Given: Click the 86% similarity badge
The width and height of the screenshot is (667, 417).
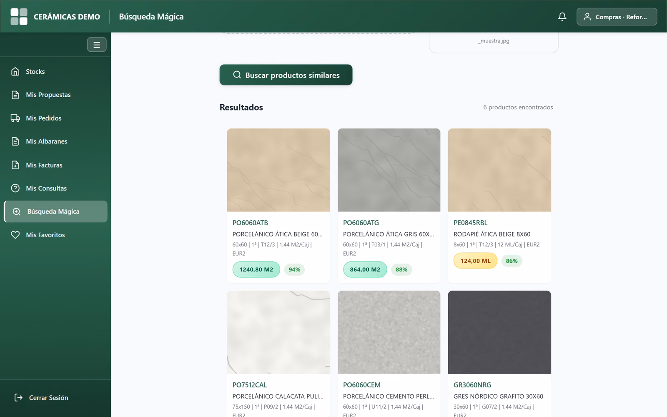Looking at the screenshot, I should (x=512, y=261).
